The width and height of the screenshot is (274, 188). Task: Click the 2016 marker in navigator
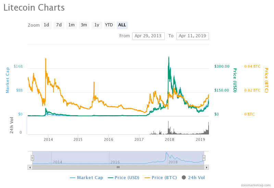pyautogui.click(x=115, y=162)
